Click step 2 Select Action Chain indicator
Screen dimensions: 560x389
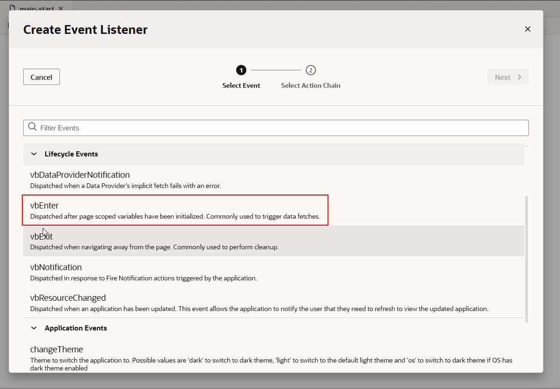311,70
